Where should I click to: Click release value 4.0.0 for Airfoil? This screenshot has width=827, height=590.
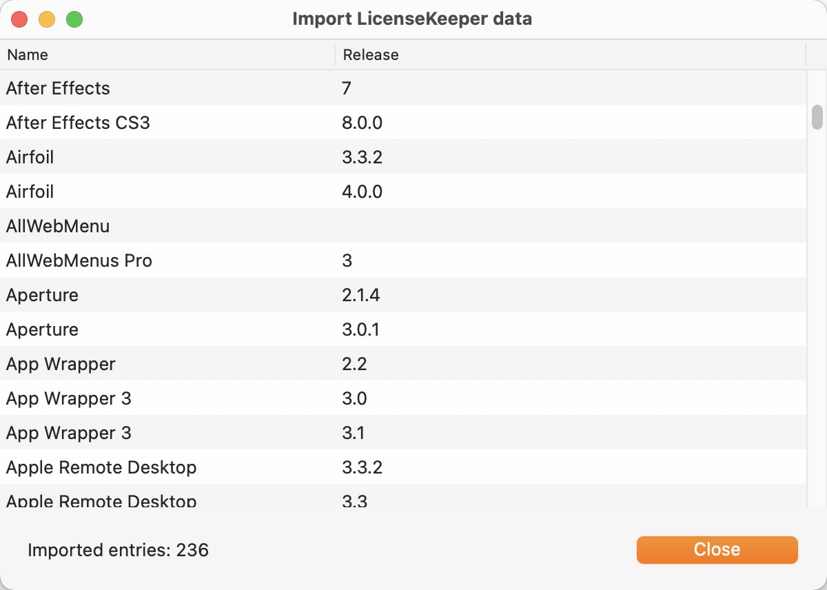point(362,192)
